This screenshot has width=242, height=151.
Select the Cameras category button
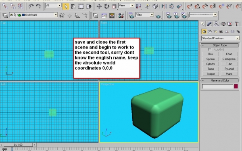tap(221, 32)
